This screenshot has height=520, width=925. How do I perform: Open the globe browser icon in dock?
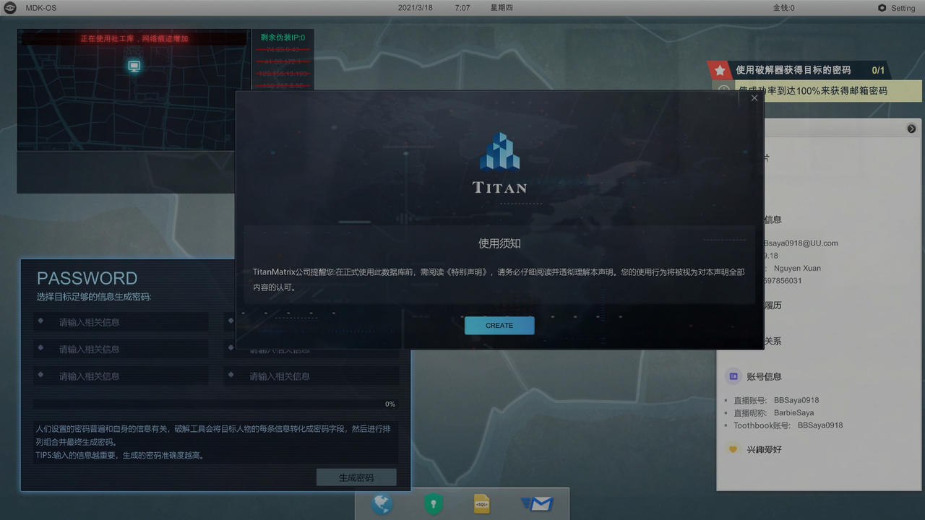(382, 503)
